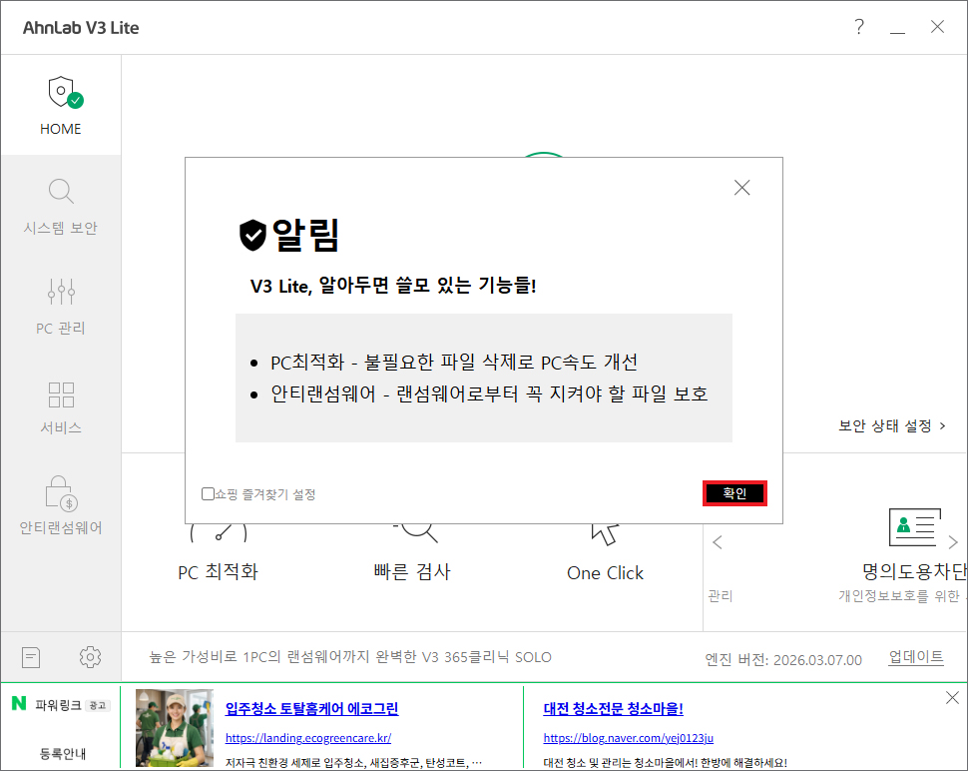968x771 pixels.
Task: Show previous service with left arrow
Action: tap(717, 542)
